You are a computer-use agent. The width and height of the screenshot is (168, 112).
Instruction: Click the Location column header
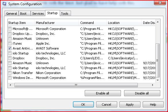pyautogui.click(x=124, y=23)
